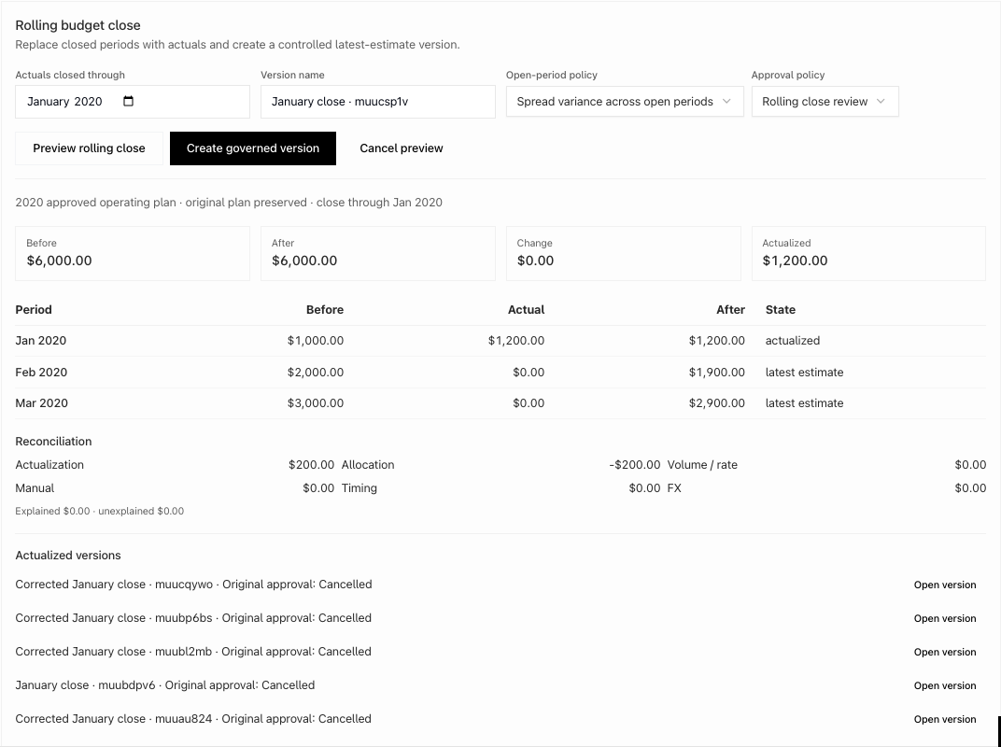Select the Feb 2020 period cell

pyautogui.click(x=41, y=373)
